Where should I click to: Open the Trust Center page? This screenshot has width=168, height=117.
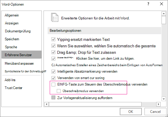14,88
